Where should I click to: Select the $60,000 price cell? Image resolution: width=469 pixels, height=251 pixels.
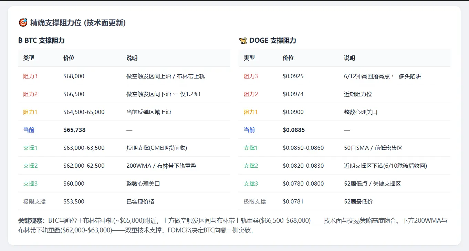point(74,184)
